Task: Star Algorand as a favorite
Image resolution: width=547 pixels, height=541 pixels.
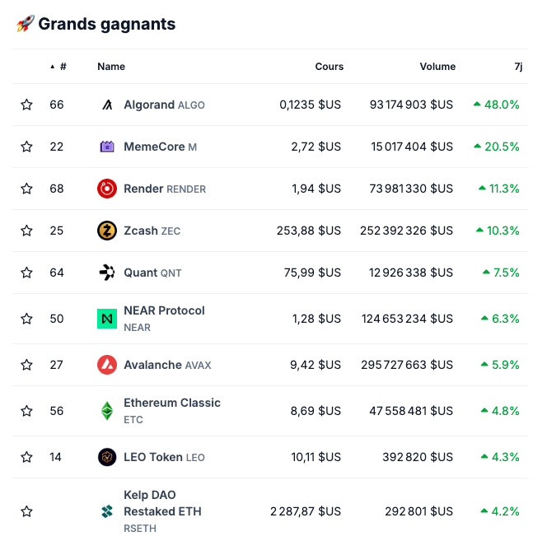Action: click(x=26, y=105)
